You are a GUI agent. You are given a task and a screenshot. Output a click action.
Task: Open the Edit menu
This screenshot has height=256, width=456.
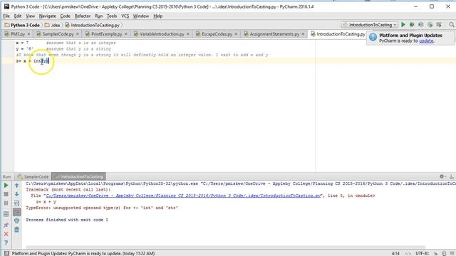18,16
